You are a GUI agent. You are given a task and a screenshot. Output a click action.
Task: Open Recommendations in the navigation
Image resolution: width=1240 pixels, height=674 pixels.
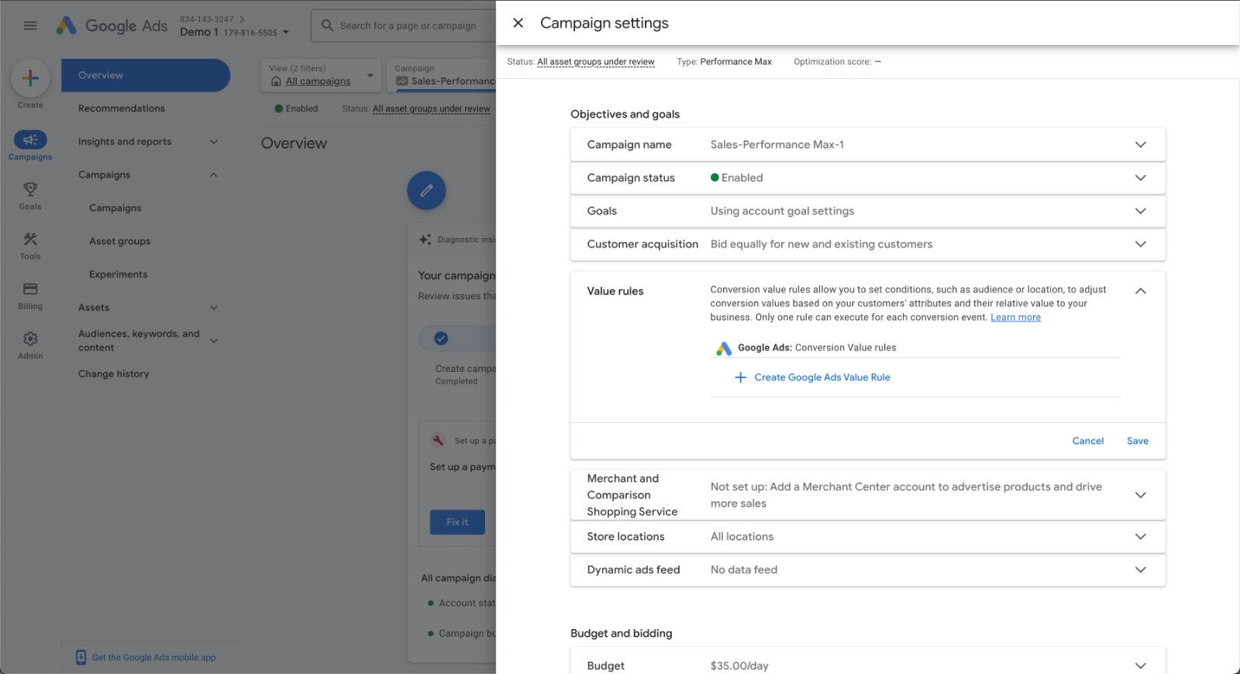122,108
